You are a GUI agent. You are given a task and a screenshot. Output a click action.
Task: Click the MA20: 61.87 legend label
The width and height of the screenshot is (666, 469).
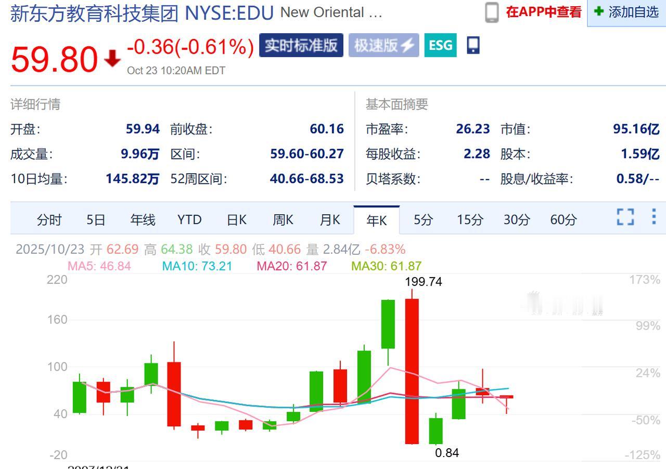292,266
